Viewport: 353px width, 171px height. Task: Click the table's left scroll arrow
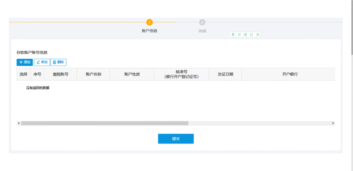(19, 123)
